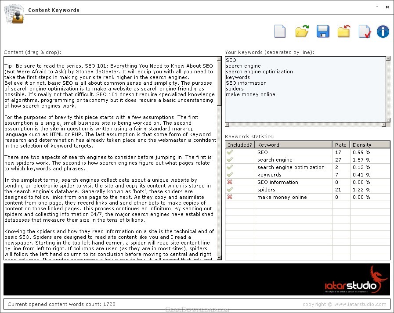The image size is (394, 313).
Task: Click the Density value 0.41 %
Action: pos(361,175)
